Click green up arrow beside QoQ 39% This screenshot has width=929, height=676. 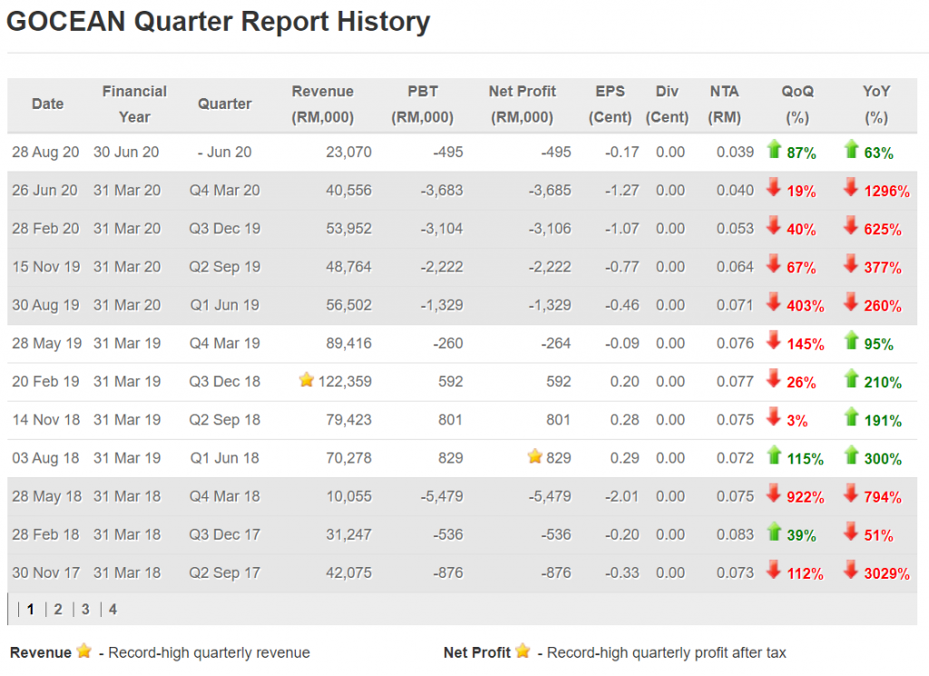coord(774,532)
